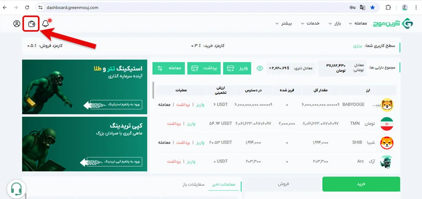This screenshot has width=422, height=199.
Task: Click the 20.53 USDT value
Action: pos(221,142)
